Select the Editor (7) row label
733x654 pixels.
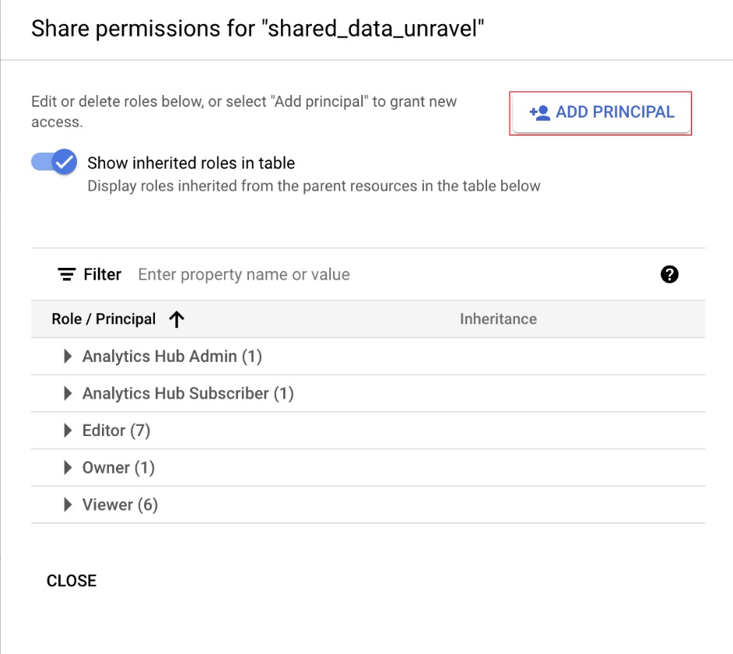(116, 431)
